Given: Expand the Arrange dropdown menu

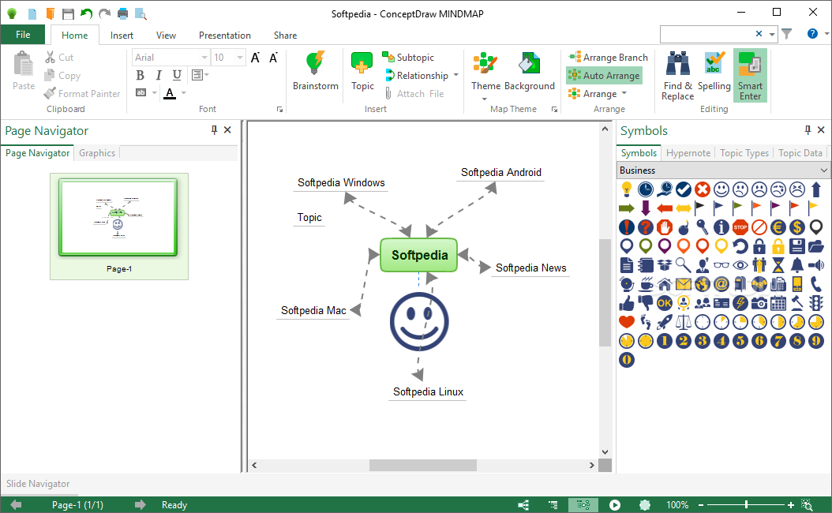Looking at the screenshot, I should point(624,93).
